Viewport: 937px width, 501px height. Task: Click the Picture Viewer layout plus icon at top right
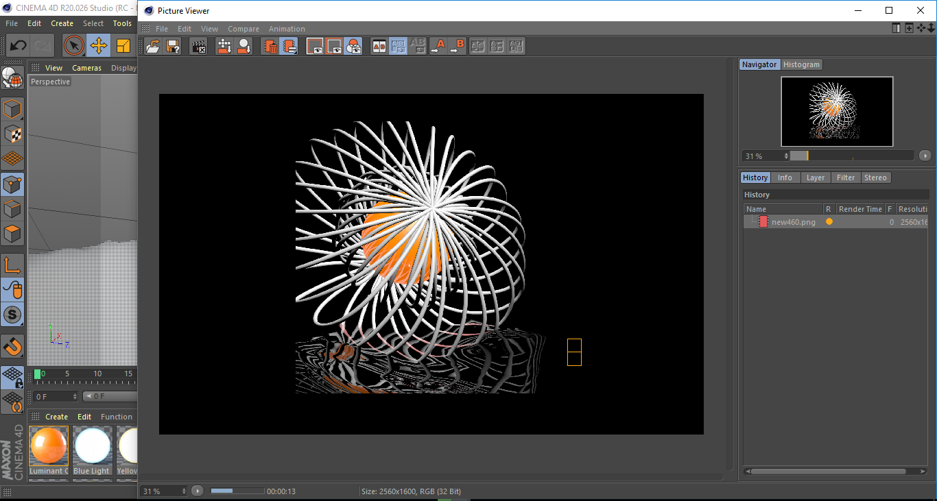pos(909,28)
